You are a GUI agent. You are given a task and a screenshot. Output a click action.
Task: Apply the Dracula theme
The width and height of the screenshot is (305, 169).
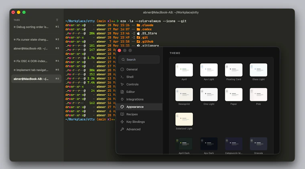click(x=258, y=144)
